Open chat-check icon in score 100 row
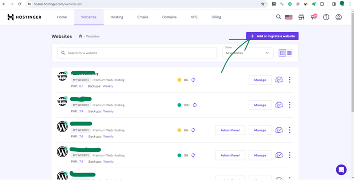This screenshot has height=180, width=354. click(279, 105)
